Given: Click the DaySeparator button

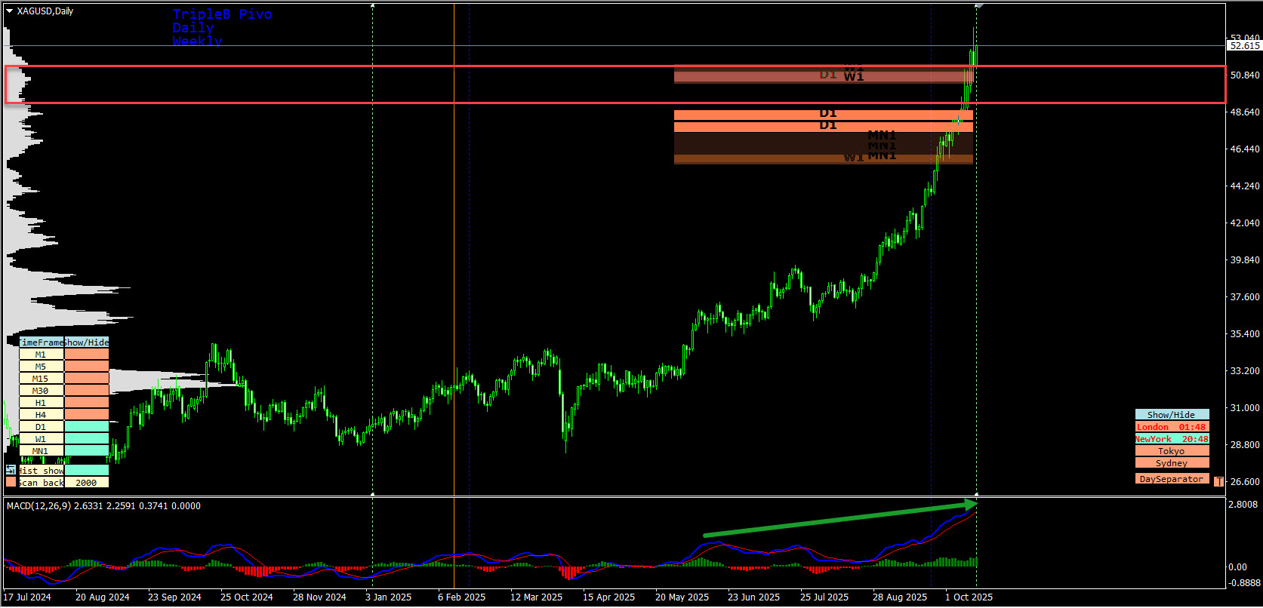Looking at the screenshot, I should (x=1172, y=479).
